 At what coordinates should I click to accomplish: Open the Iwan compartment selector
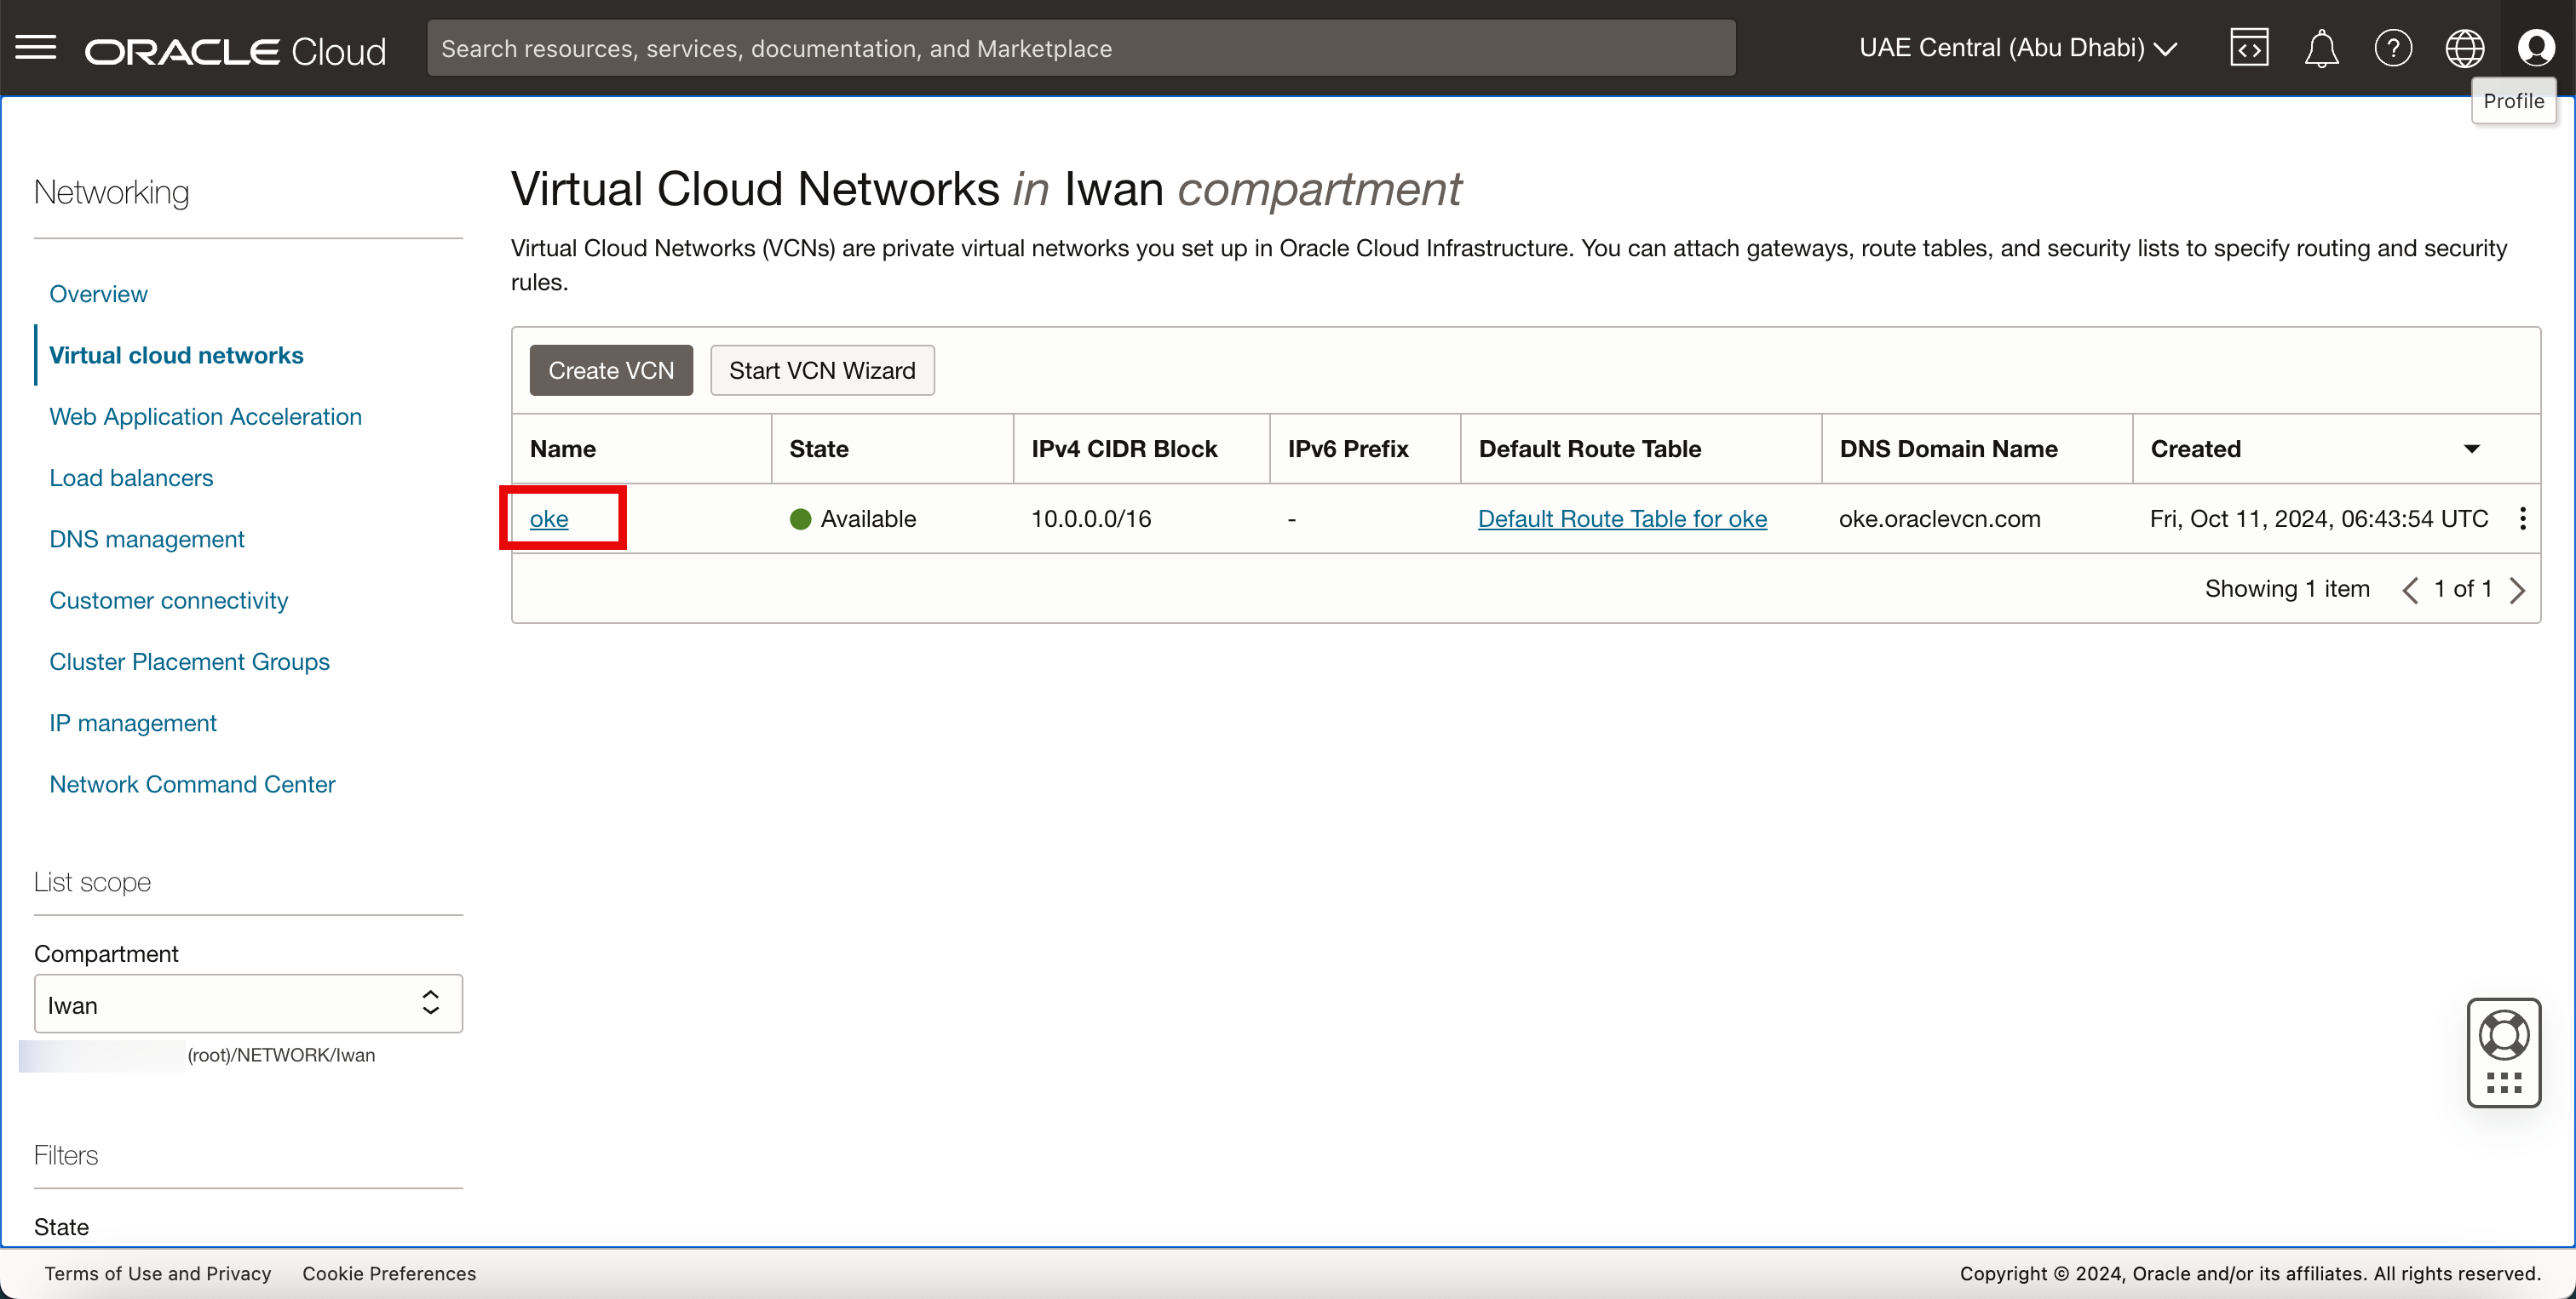(248, 1004)
